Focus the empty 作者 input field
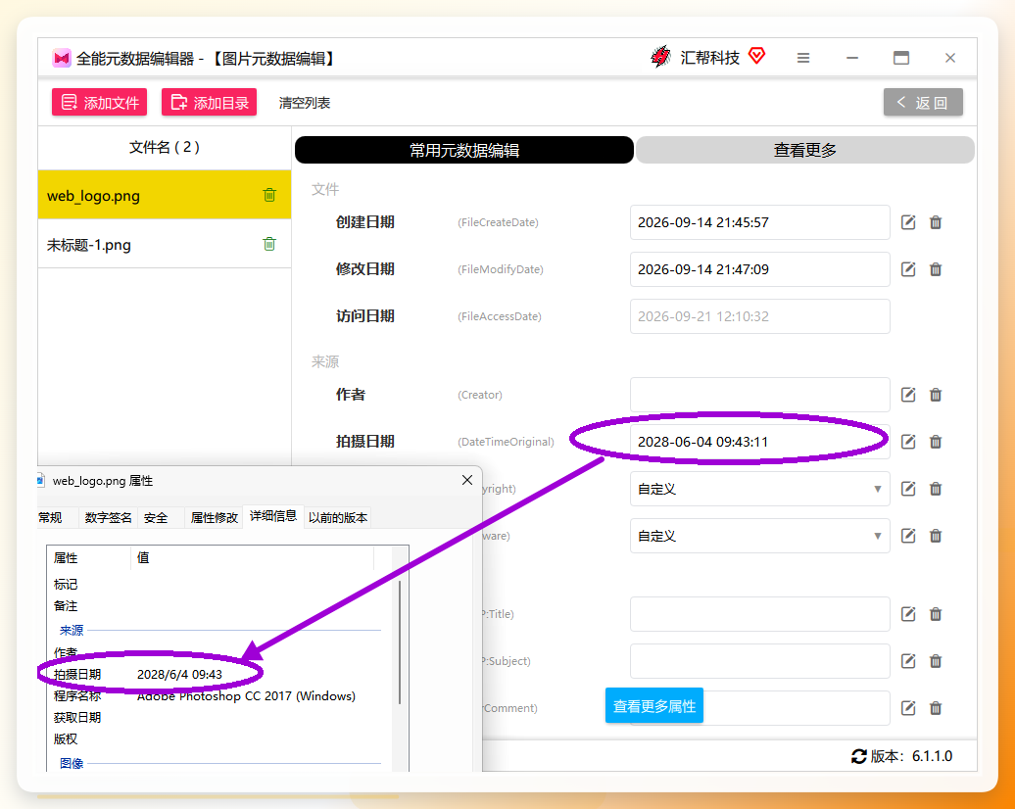This screenshot has width=1015, height=809. pyautogui.click(x=760, y=395)
